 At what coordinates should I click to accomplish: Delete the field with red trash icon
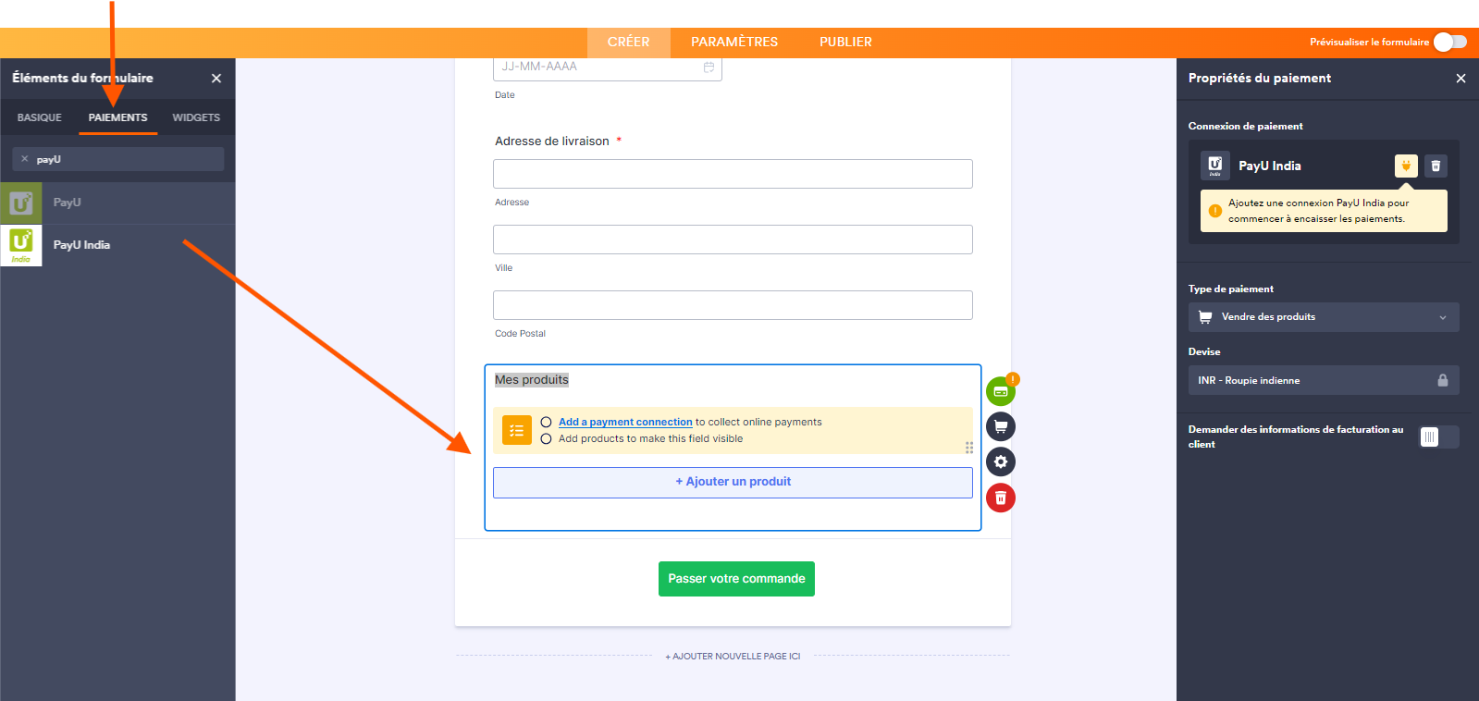(x=1000, y=498)
